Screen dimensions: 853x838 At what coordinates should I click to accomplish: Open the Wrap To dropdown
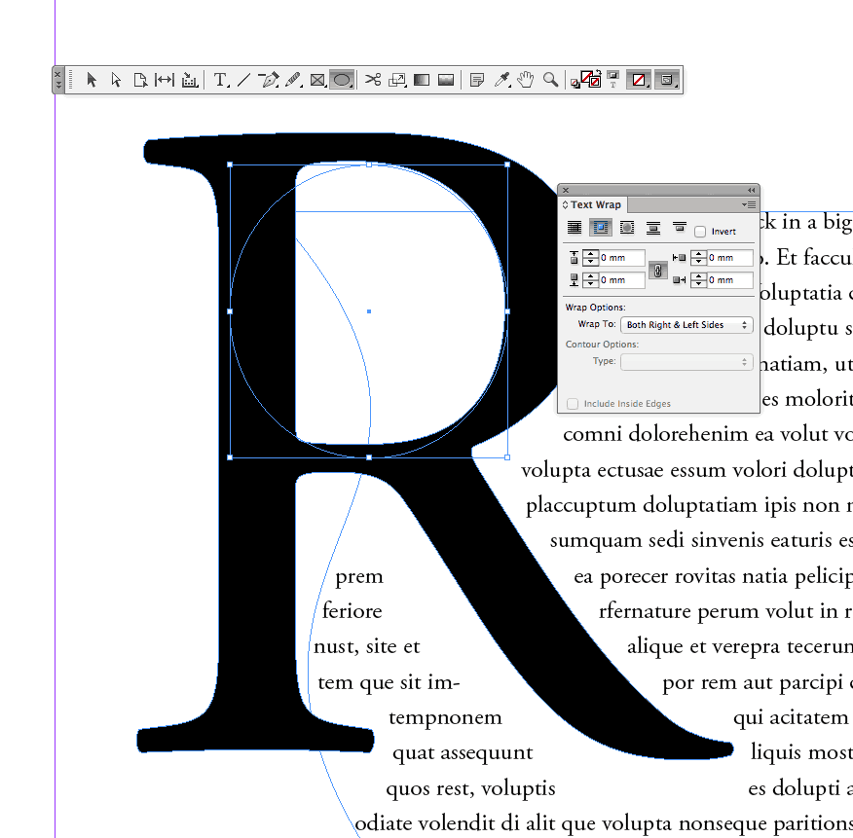coord(686,324)
